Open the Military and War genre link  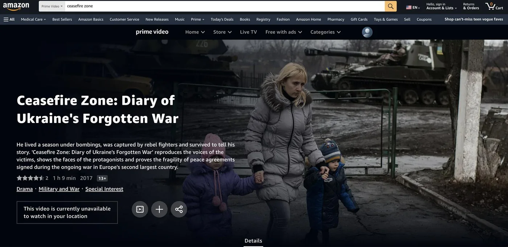coord(59,189)
